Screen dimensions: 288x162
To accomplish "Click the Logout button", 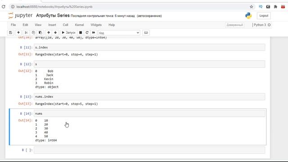I will tap(264, 16).
